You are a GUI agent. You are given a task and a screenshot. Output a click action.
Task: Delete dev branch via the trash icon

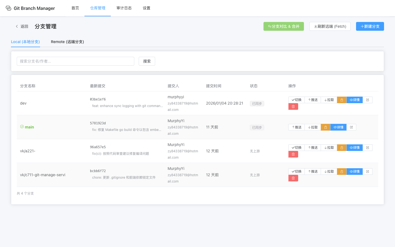pyautogui.click(x=293, y=106)
